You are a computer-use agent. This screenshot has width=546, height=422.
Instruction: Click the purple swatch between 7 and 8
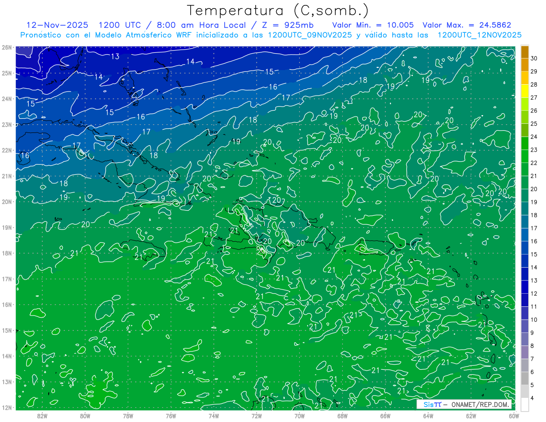[525, 352]
